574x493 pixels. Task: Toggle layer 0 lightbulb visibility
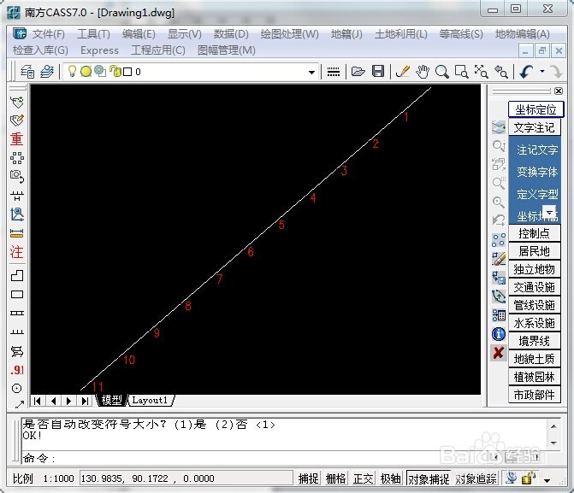(72, 71)
